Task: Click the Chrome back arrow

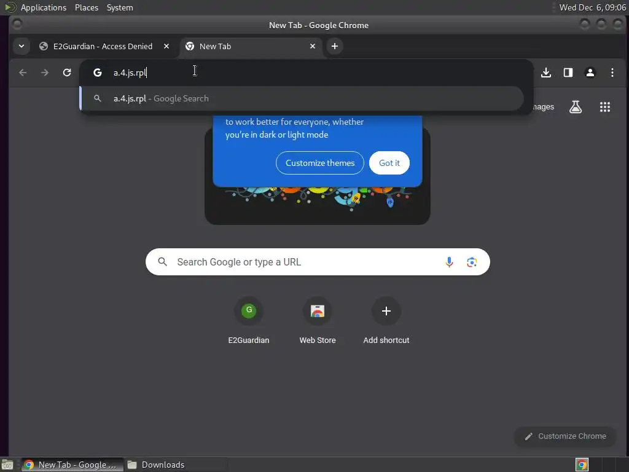Action: coord(23,73)
